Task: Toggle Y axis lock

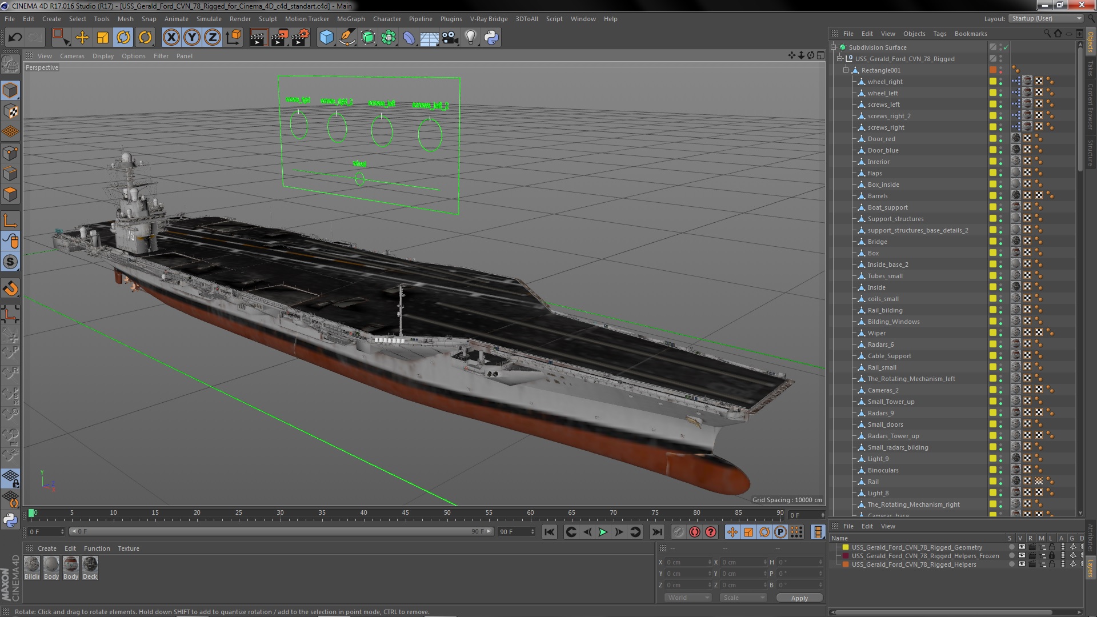Action: [192, 38]
